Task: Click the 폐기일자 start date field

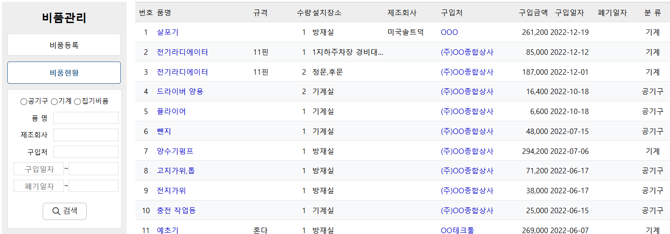Action: pos(38,186)
